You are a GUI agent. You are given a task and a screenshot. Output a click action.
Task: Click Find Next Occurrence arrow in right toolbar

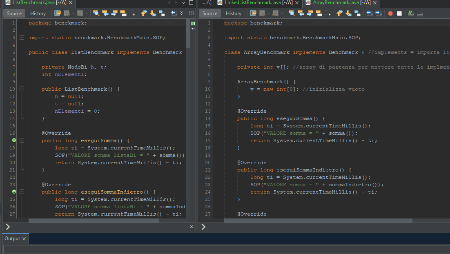pos(310,13)
